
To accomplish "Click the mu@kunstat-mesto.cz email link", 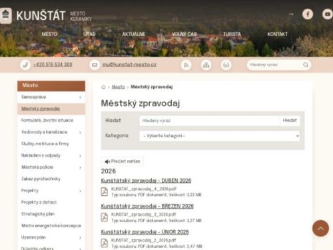I will point(129,65).
